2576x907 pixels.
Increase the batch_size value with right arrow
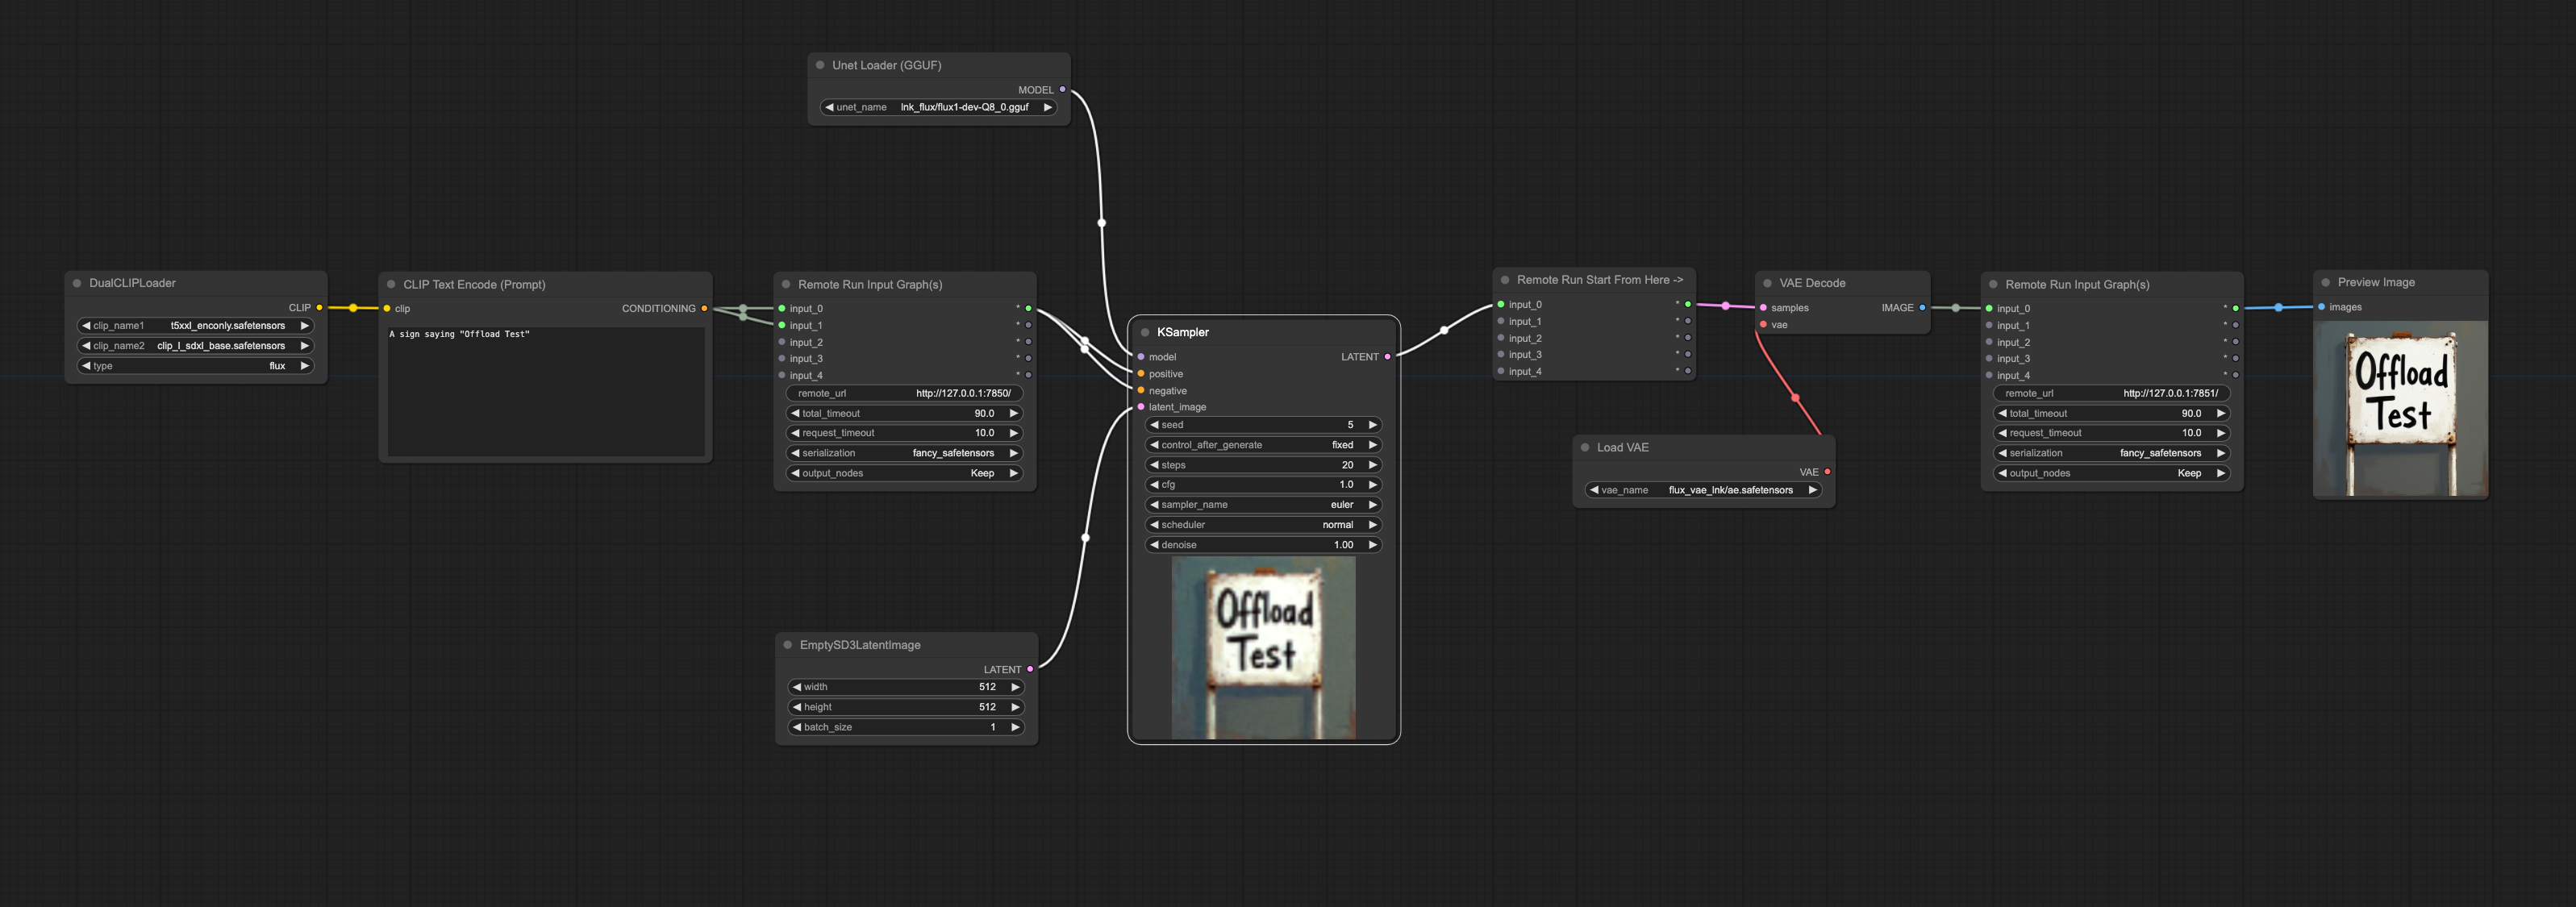pos(1015,727)
